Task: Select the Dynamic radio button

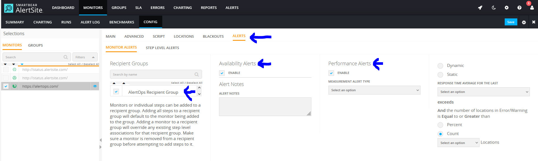Action: (x=440, y=66)
